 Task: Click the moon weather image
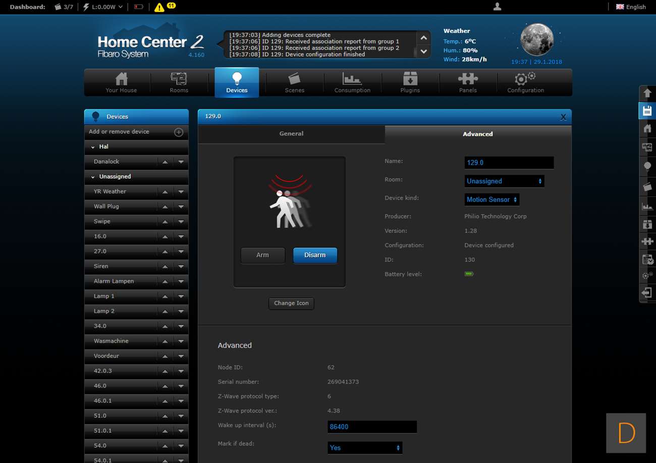537,39
